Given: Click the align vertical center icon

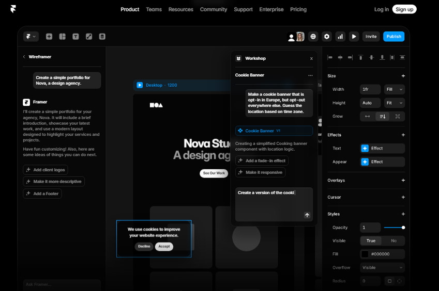Looking at the screenshot, I should (371, 58).
